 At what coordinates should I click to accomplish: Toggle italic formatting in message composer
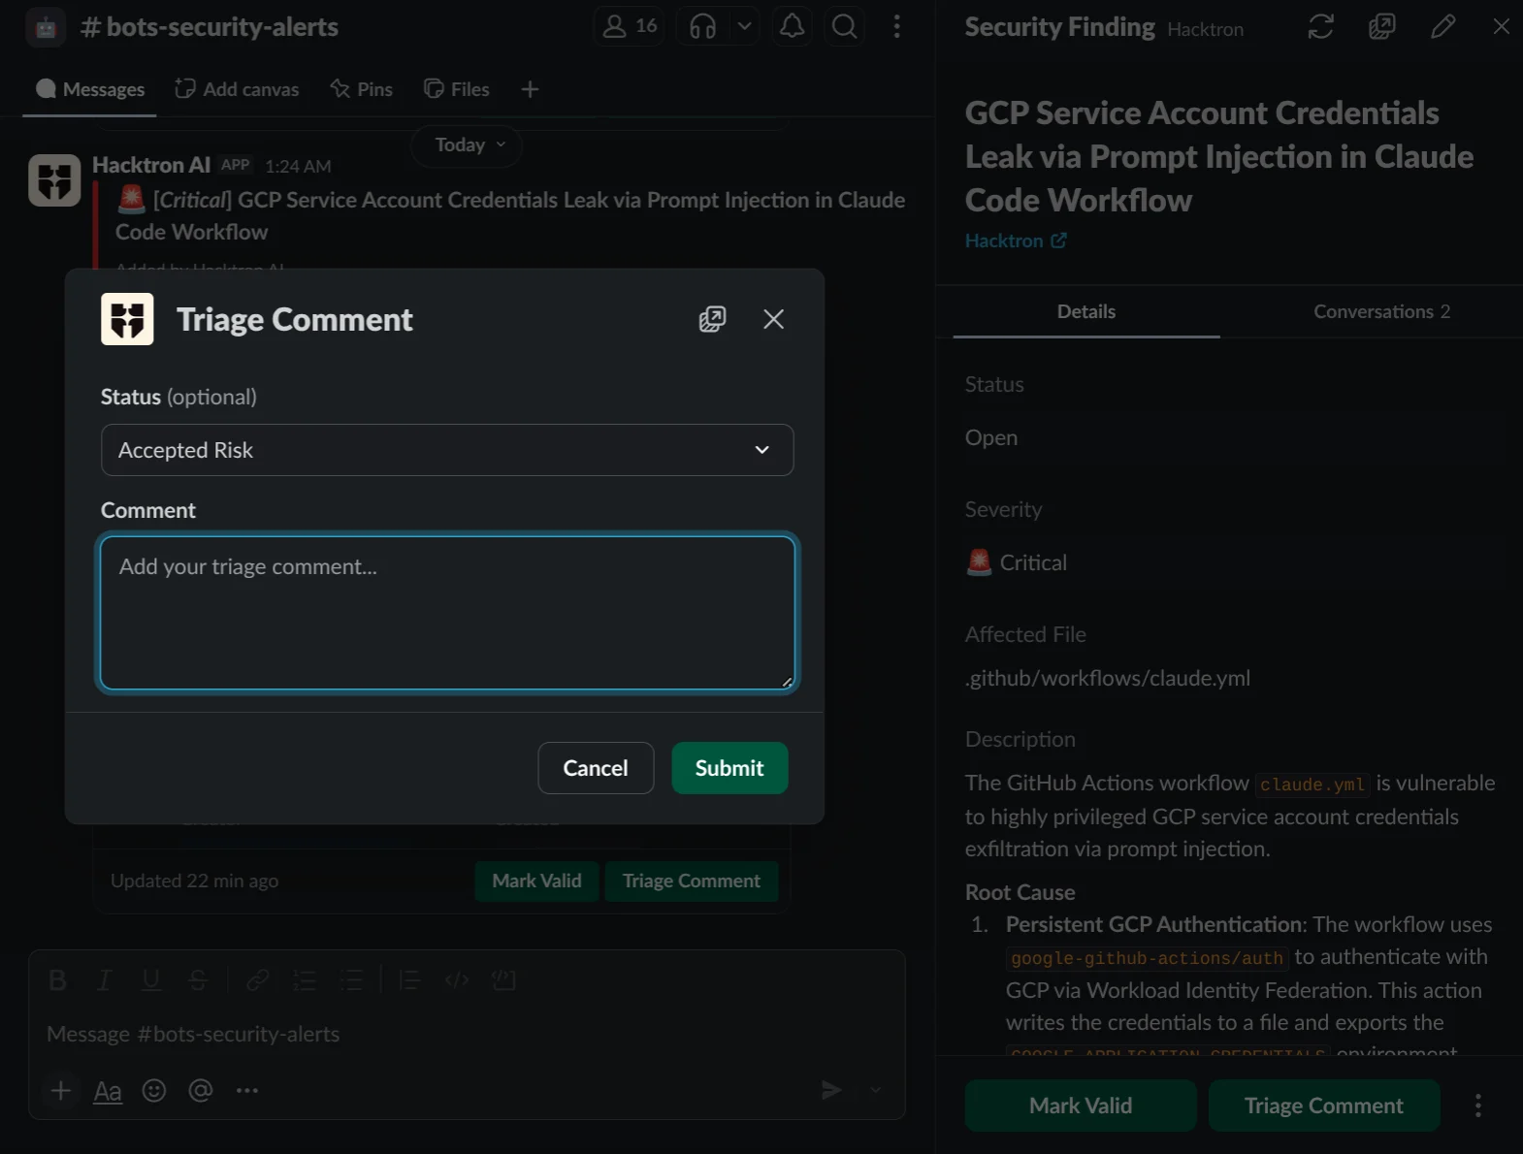(104, 980)
